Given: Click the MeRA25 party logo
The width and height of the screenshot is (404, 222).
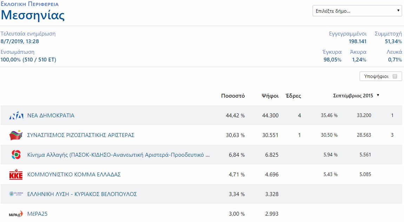Looking at the screenshot, I should click(16, 214).
